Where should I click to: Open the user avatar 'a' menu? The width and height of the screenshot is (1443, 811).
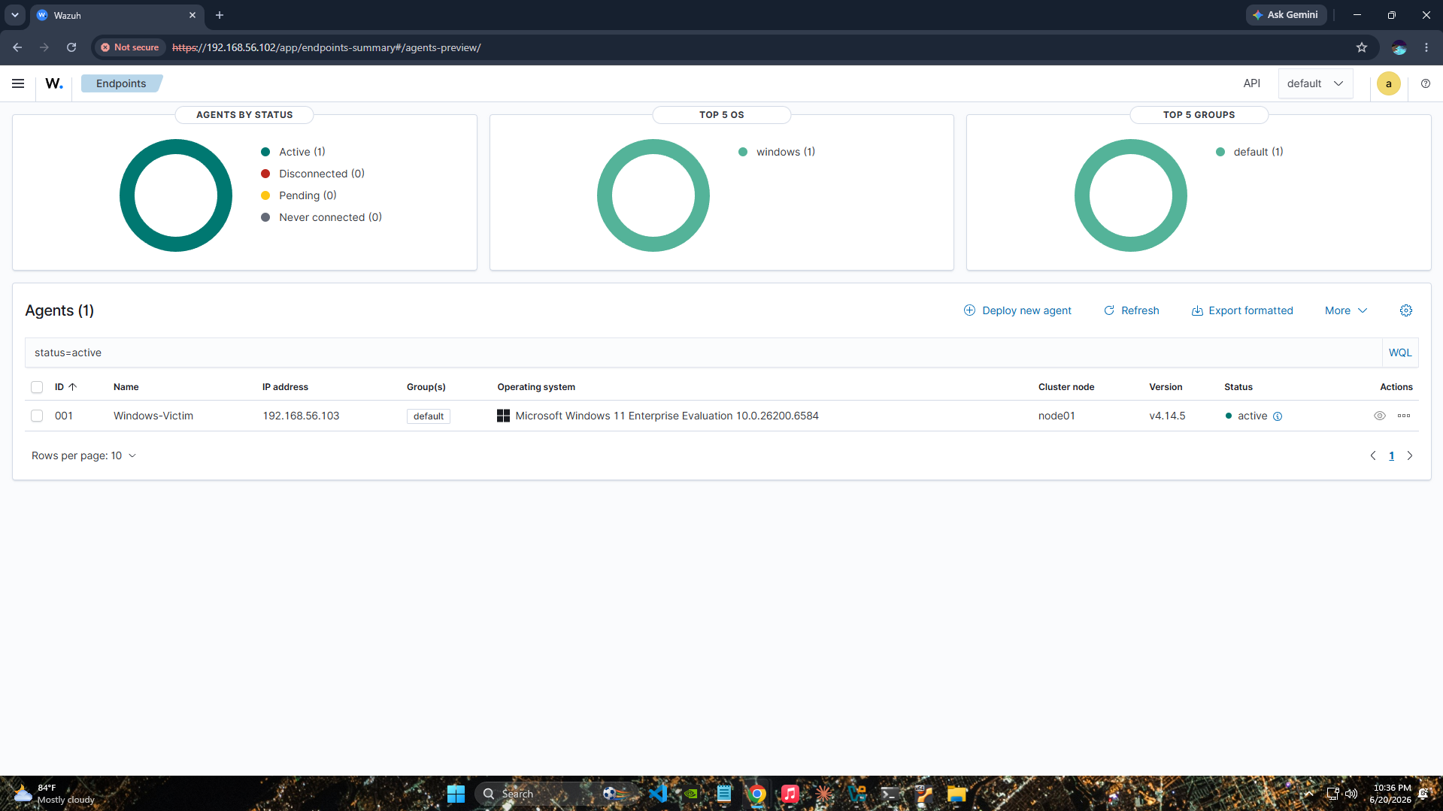coord(1388,83)
